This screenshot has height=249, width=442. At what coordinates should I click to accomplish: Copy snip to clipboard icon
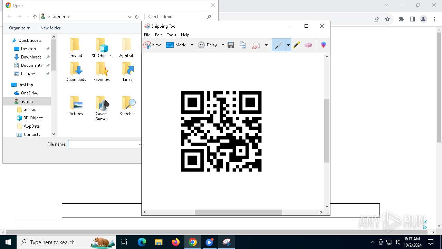click(x=243, y=45)
